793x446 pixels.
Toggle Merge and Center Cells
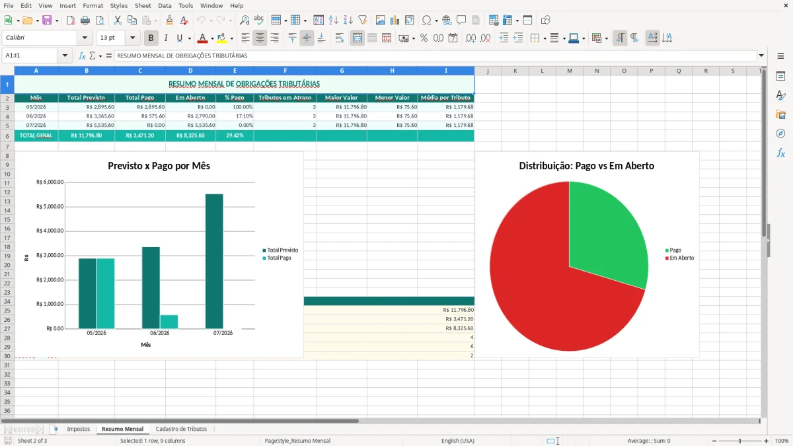pos(358,38)
